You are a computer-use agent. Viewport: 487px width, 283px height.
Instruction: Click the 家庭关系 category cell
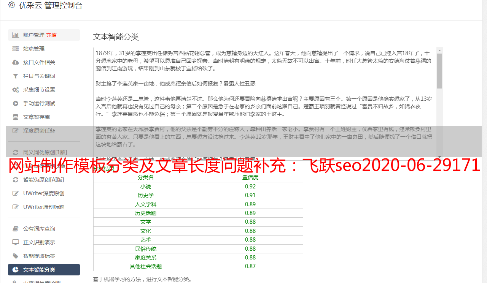[x=146, y=258]
